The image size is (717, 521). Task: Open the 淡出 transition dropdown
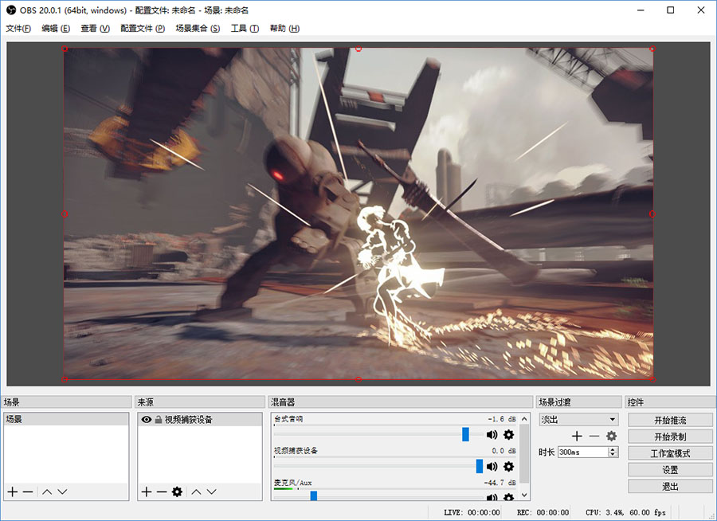click(579, 419)
